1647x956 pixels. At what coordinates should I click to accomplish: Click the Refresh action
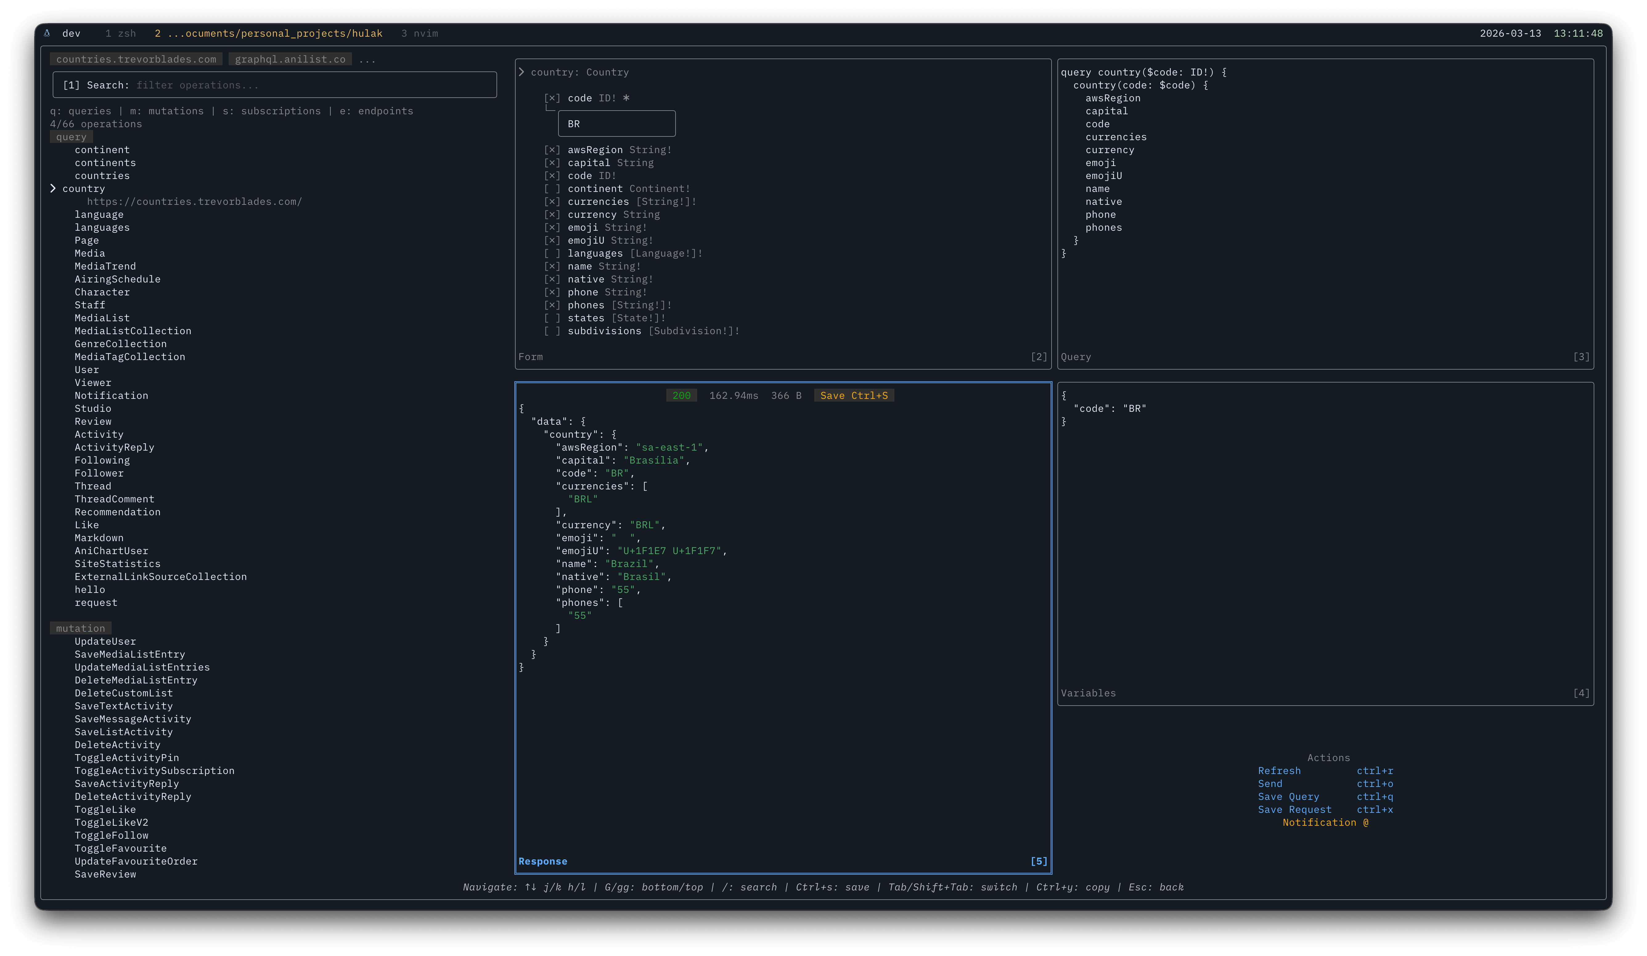tap(1279, 771)
